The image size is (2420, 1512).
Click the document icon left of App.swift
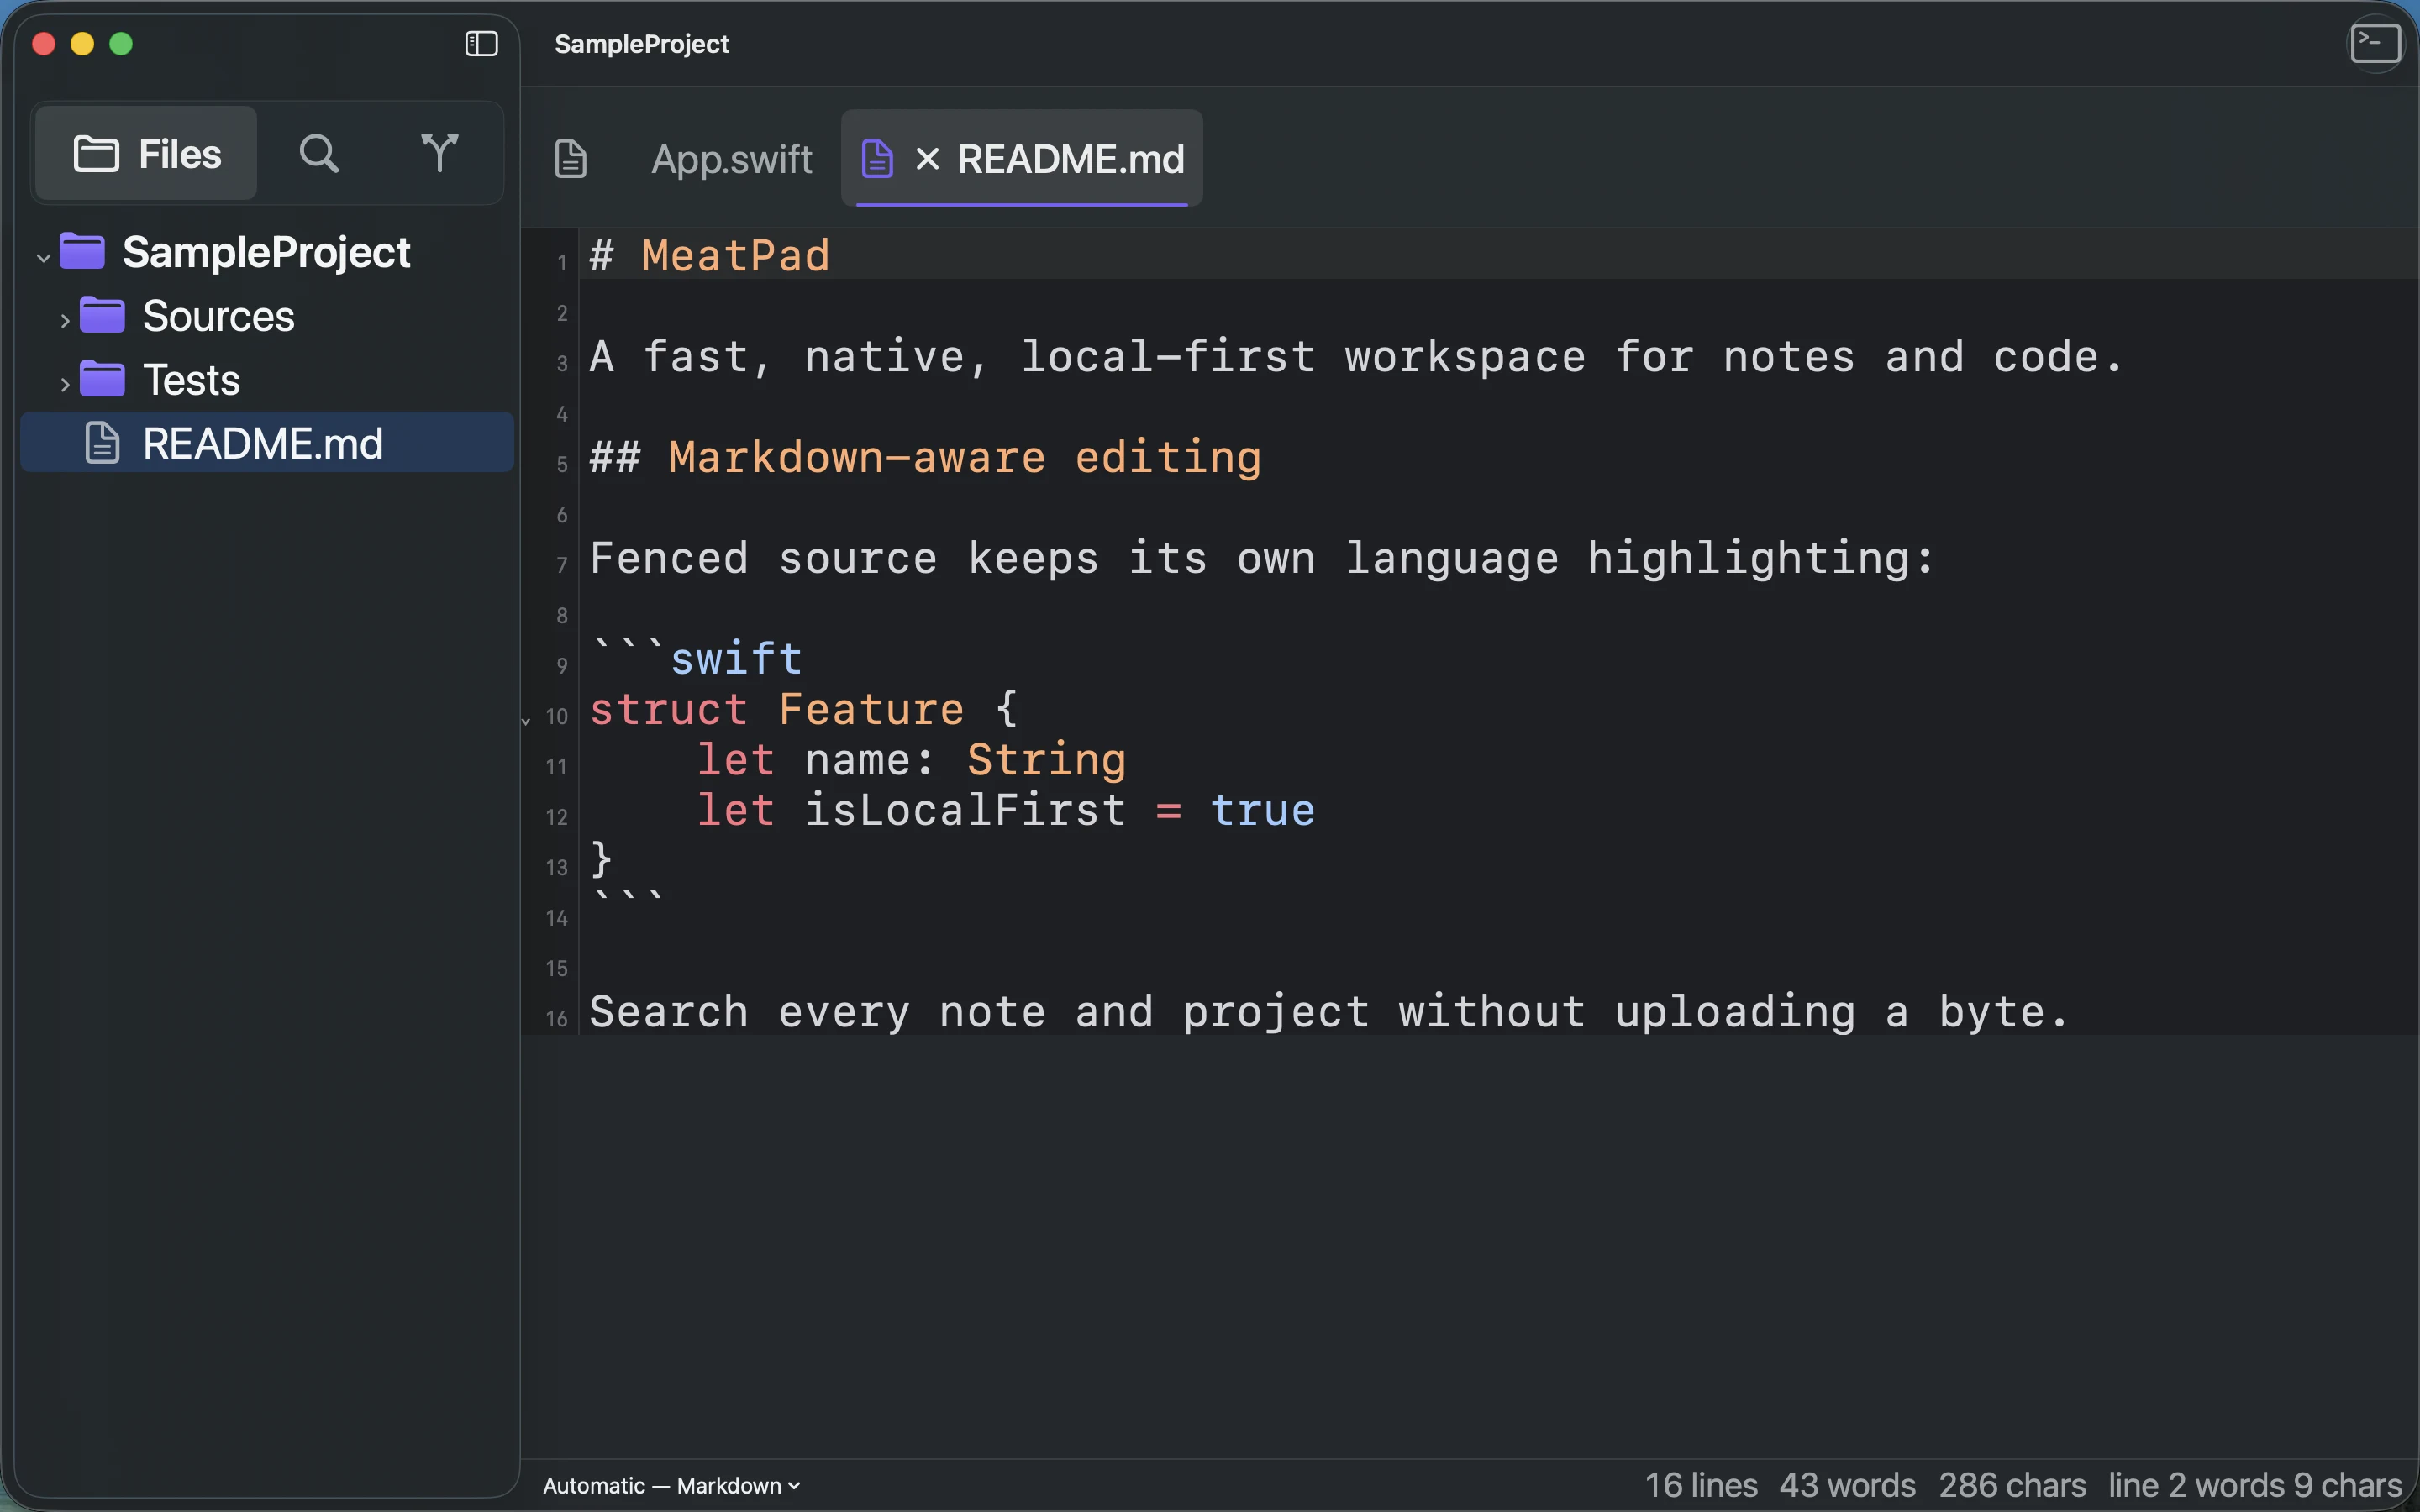pos(571,159)
